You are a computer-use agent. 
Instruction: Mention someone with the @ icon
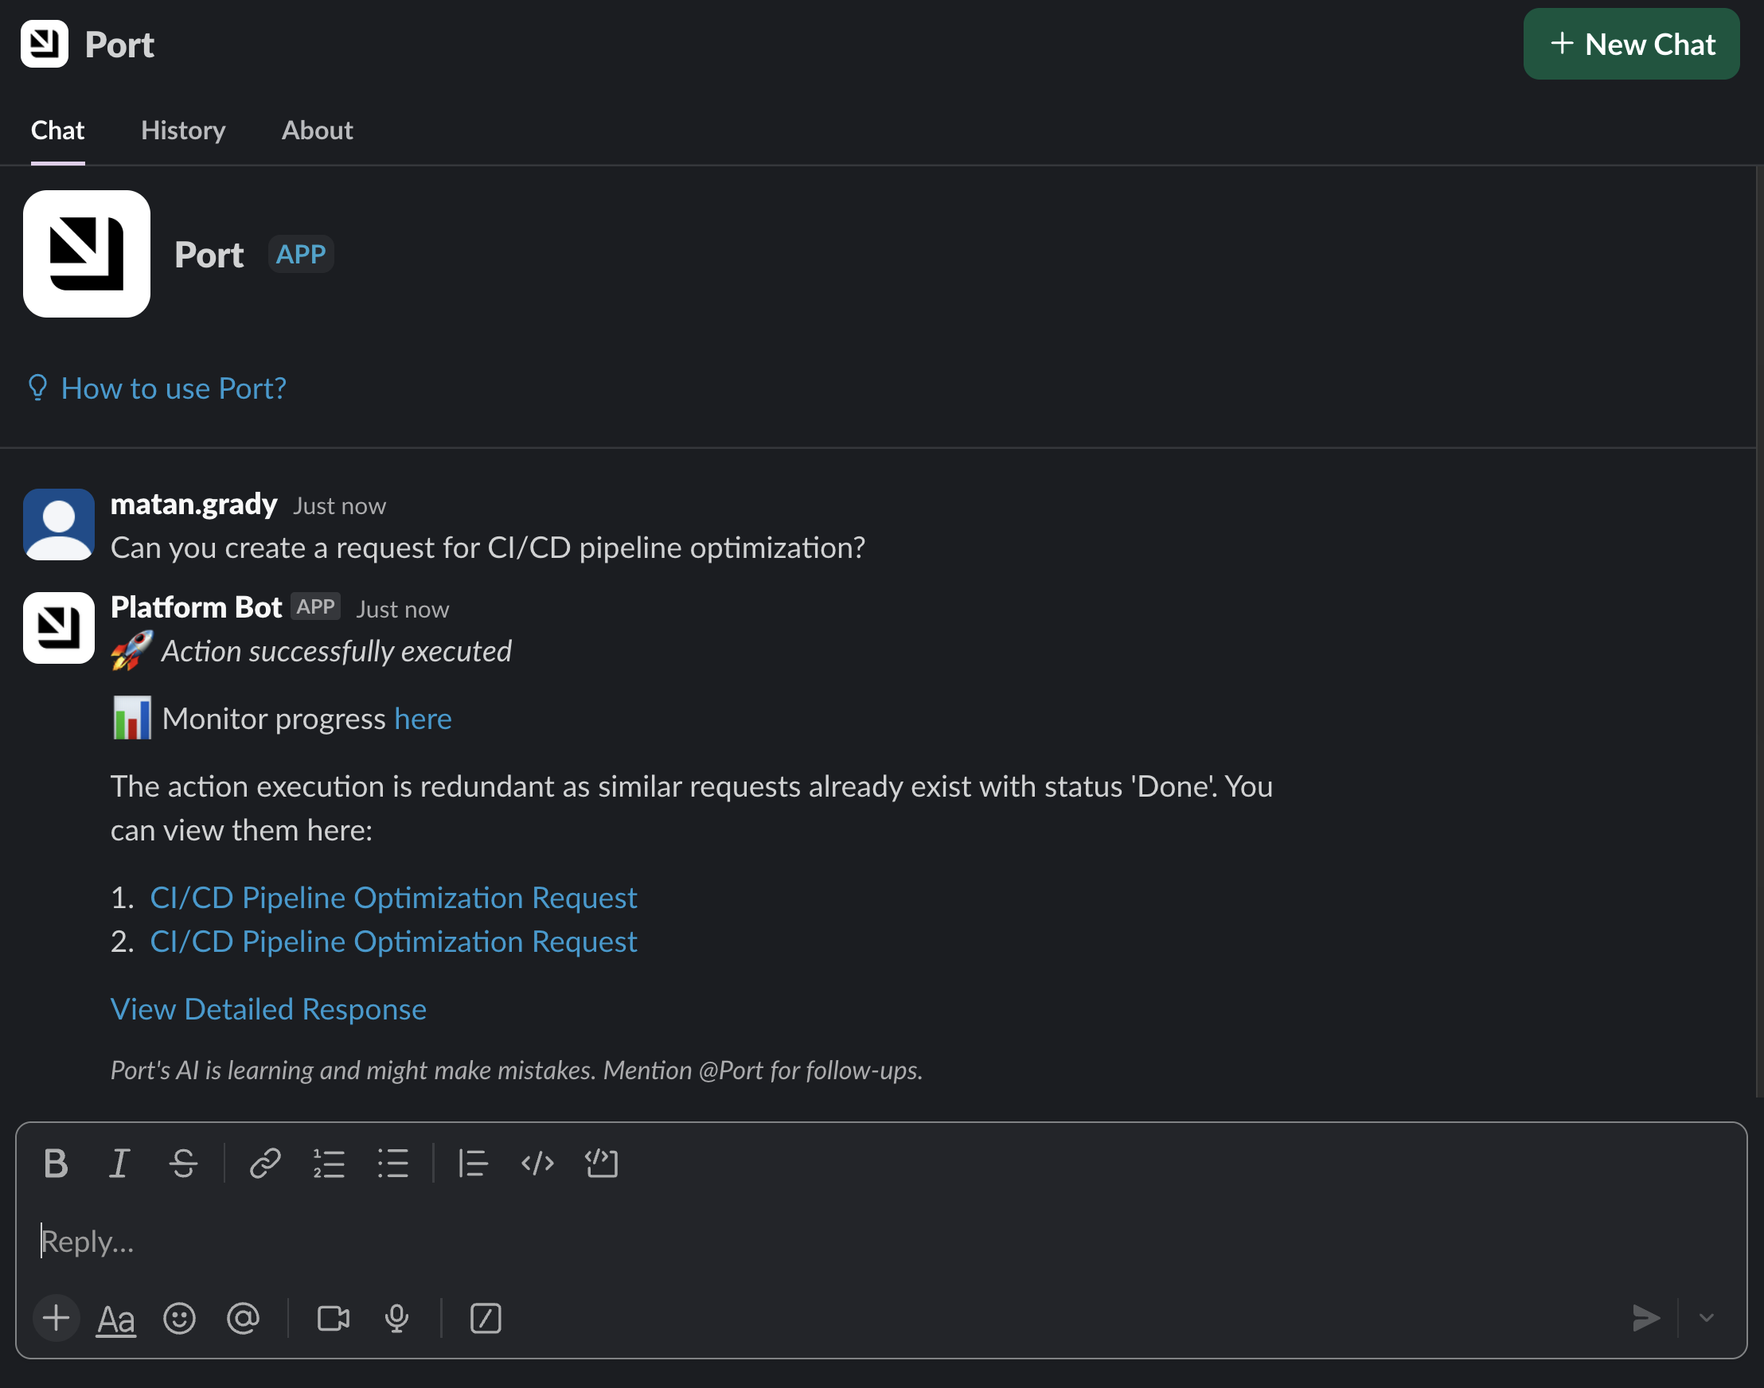point(242,1318)
